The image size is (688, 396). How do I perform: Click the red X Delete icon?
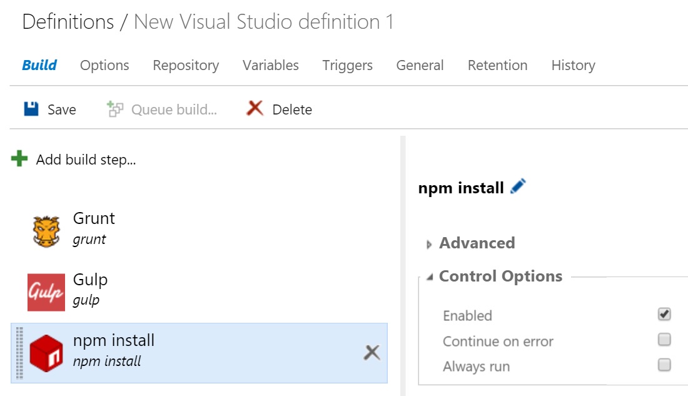tap(255, 108)
